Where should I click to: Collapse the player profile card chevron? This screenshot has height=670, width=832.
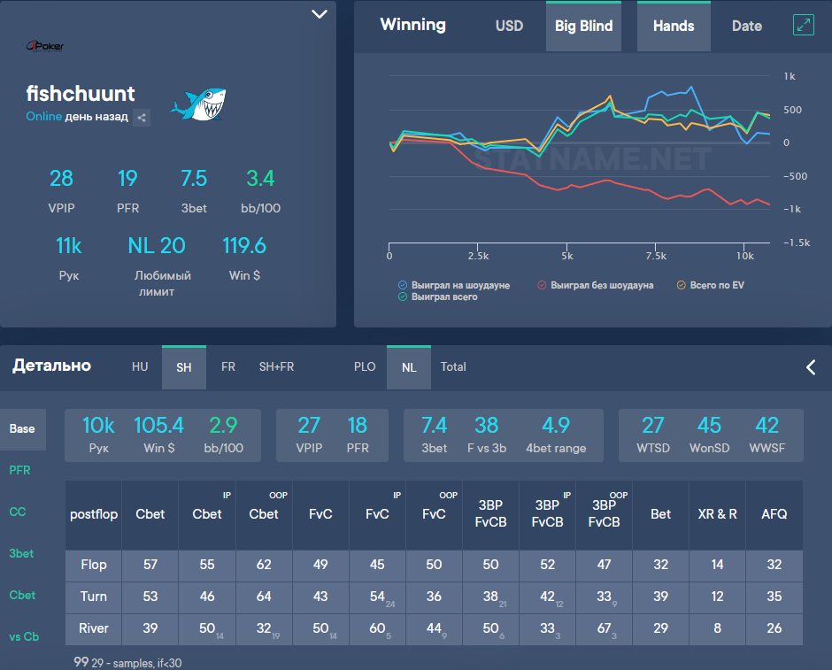(320, 14)
